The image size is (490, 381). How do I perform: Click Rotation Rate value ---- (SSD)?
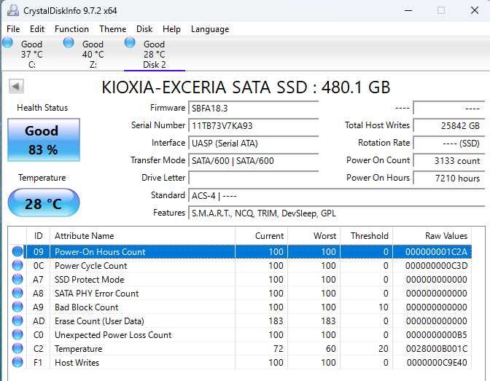(x=448, y=143)
